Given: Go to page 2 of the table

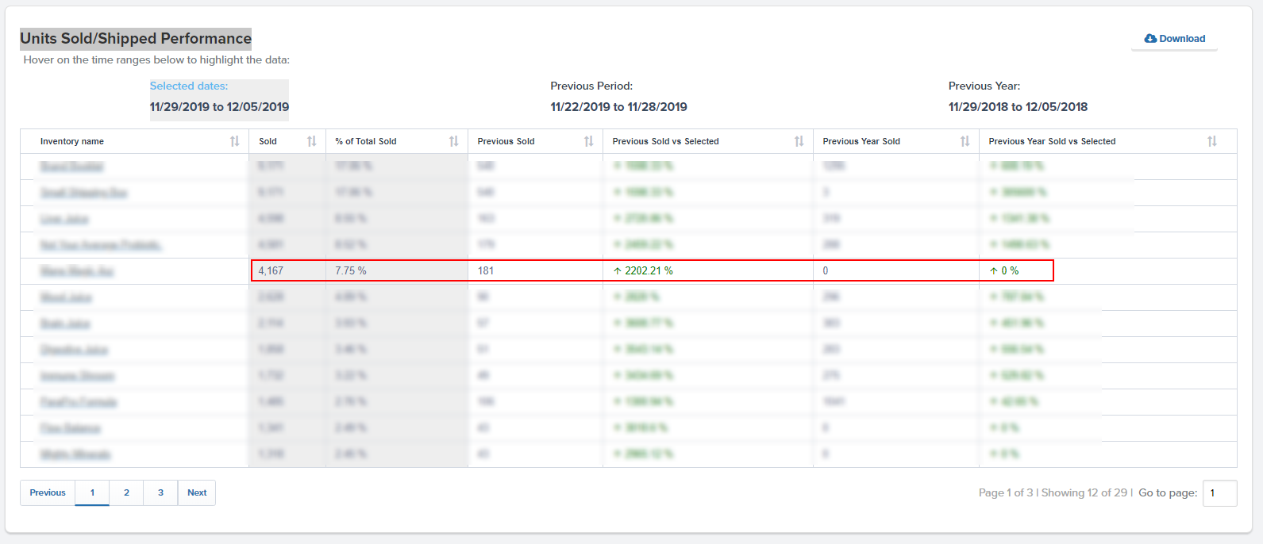Looking at the screenshot, I should (126, 492).
